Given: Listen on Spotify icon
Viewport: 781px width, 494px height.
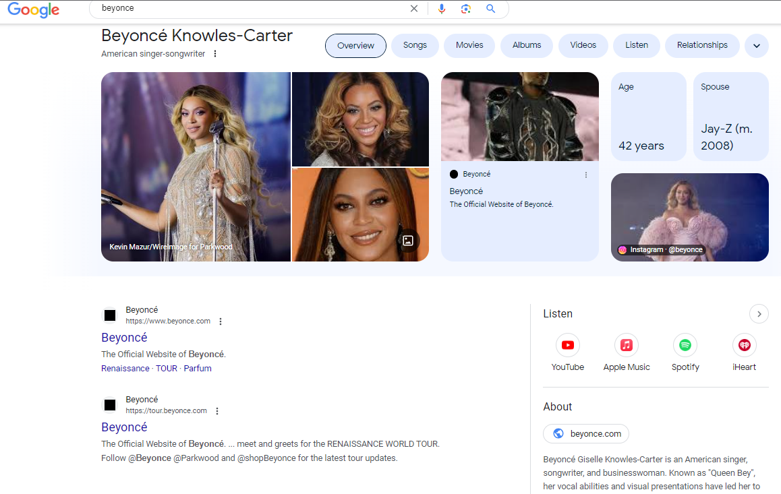Looking at the screenshot, I should pyautogui.click(x=685, y=345).
